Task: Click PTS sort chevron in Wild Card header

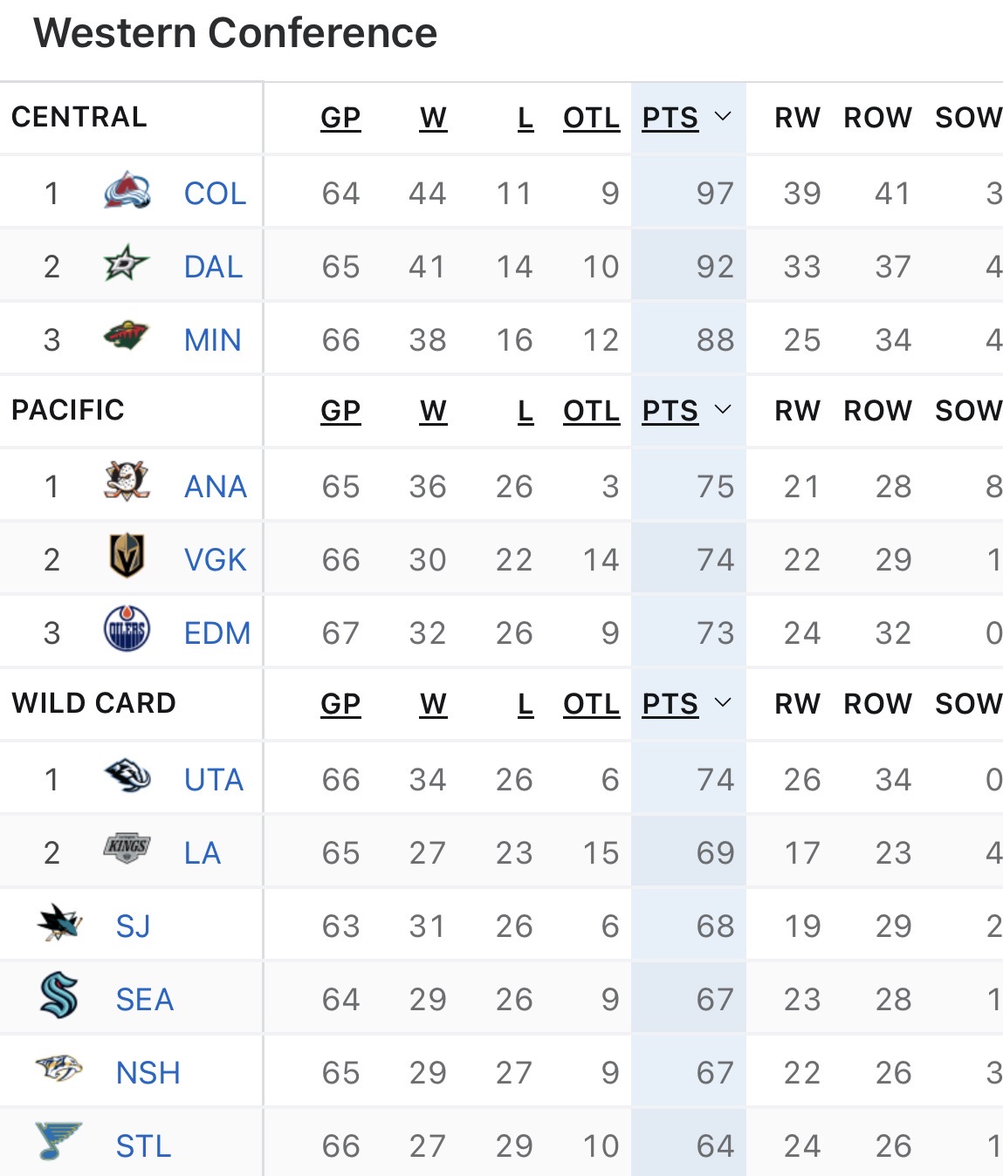Action: [x=723, y=703]
